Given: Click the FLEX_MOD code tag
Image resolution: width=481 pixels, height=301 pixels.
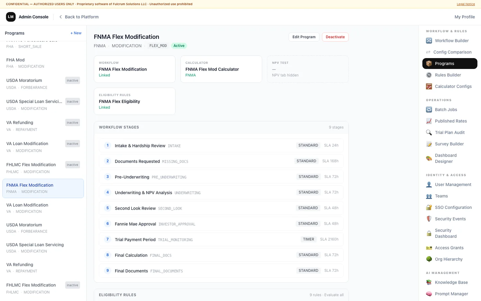Looking at the screenshot, I should (158, 46).
